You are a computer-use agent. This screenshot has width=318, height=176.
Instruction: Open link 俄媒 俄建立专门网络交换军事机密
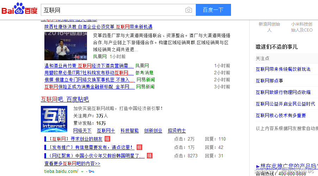[x=90, y=80]
